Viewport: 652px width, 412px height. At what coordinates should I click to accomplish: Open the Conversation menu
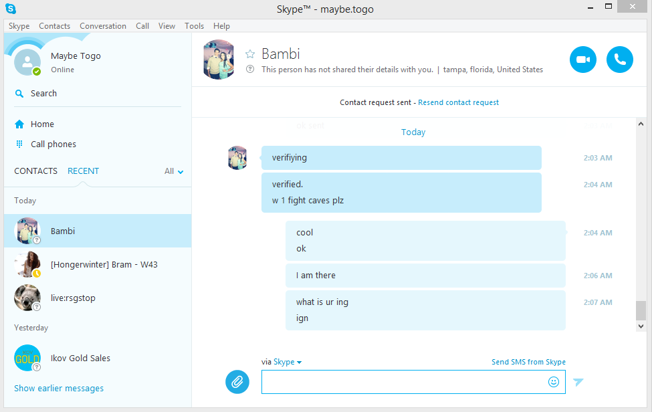click(x=103, y=26)
